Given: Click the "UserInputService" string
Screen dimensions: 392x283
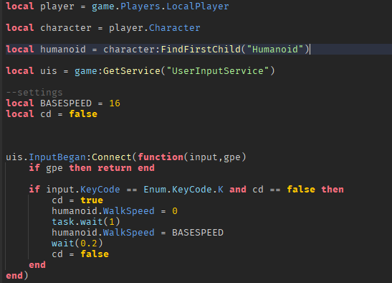Looking at the screenshot, I should [x=217, y=71].
